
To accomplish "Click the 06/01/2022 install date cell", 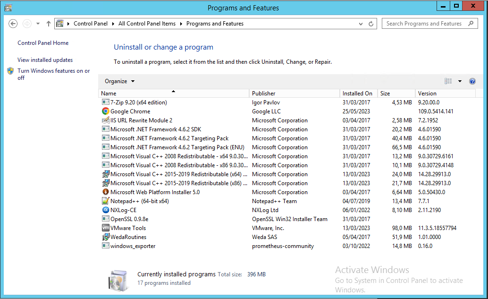I will point(356,210).
